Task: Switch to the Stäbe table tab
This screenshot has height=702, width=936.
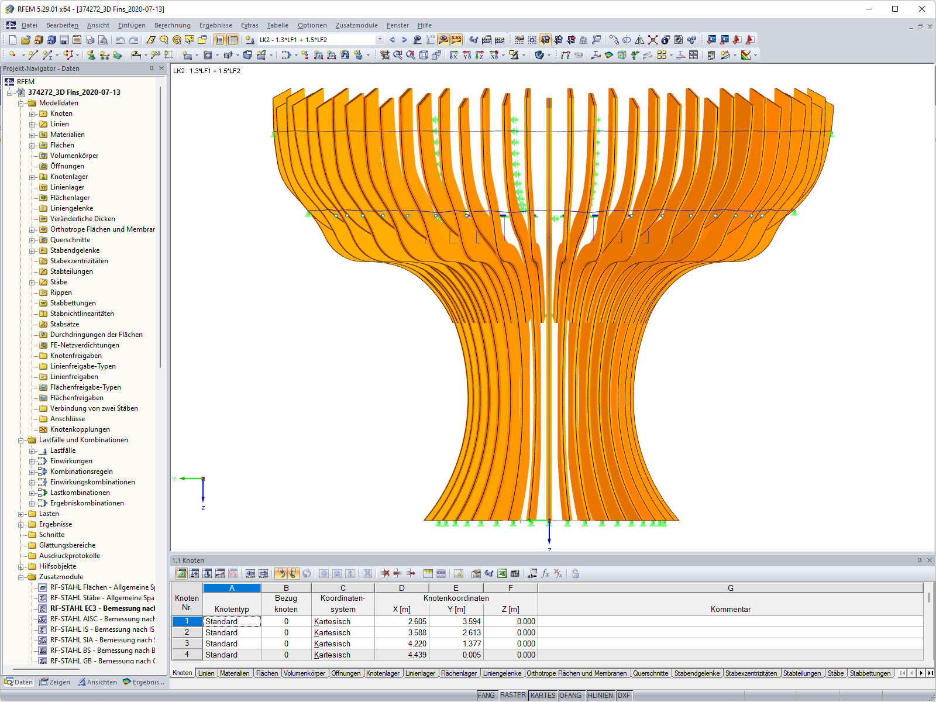Action: coord(835,673)
